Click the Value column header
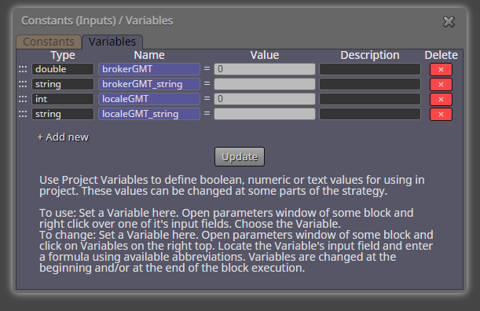 [x=265, y=55]
